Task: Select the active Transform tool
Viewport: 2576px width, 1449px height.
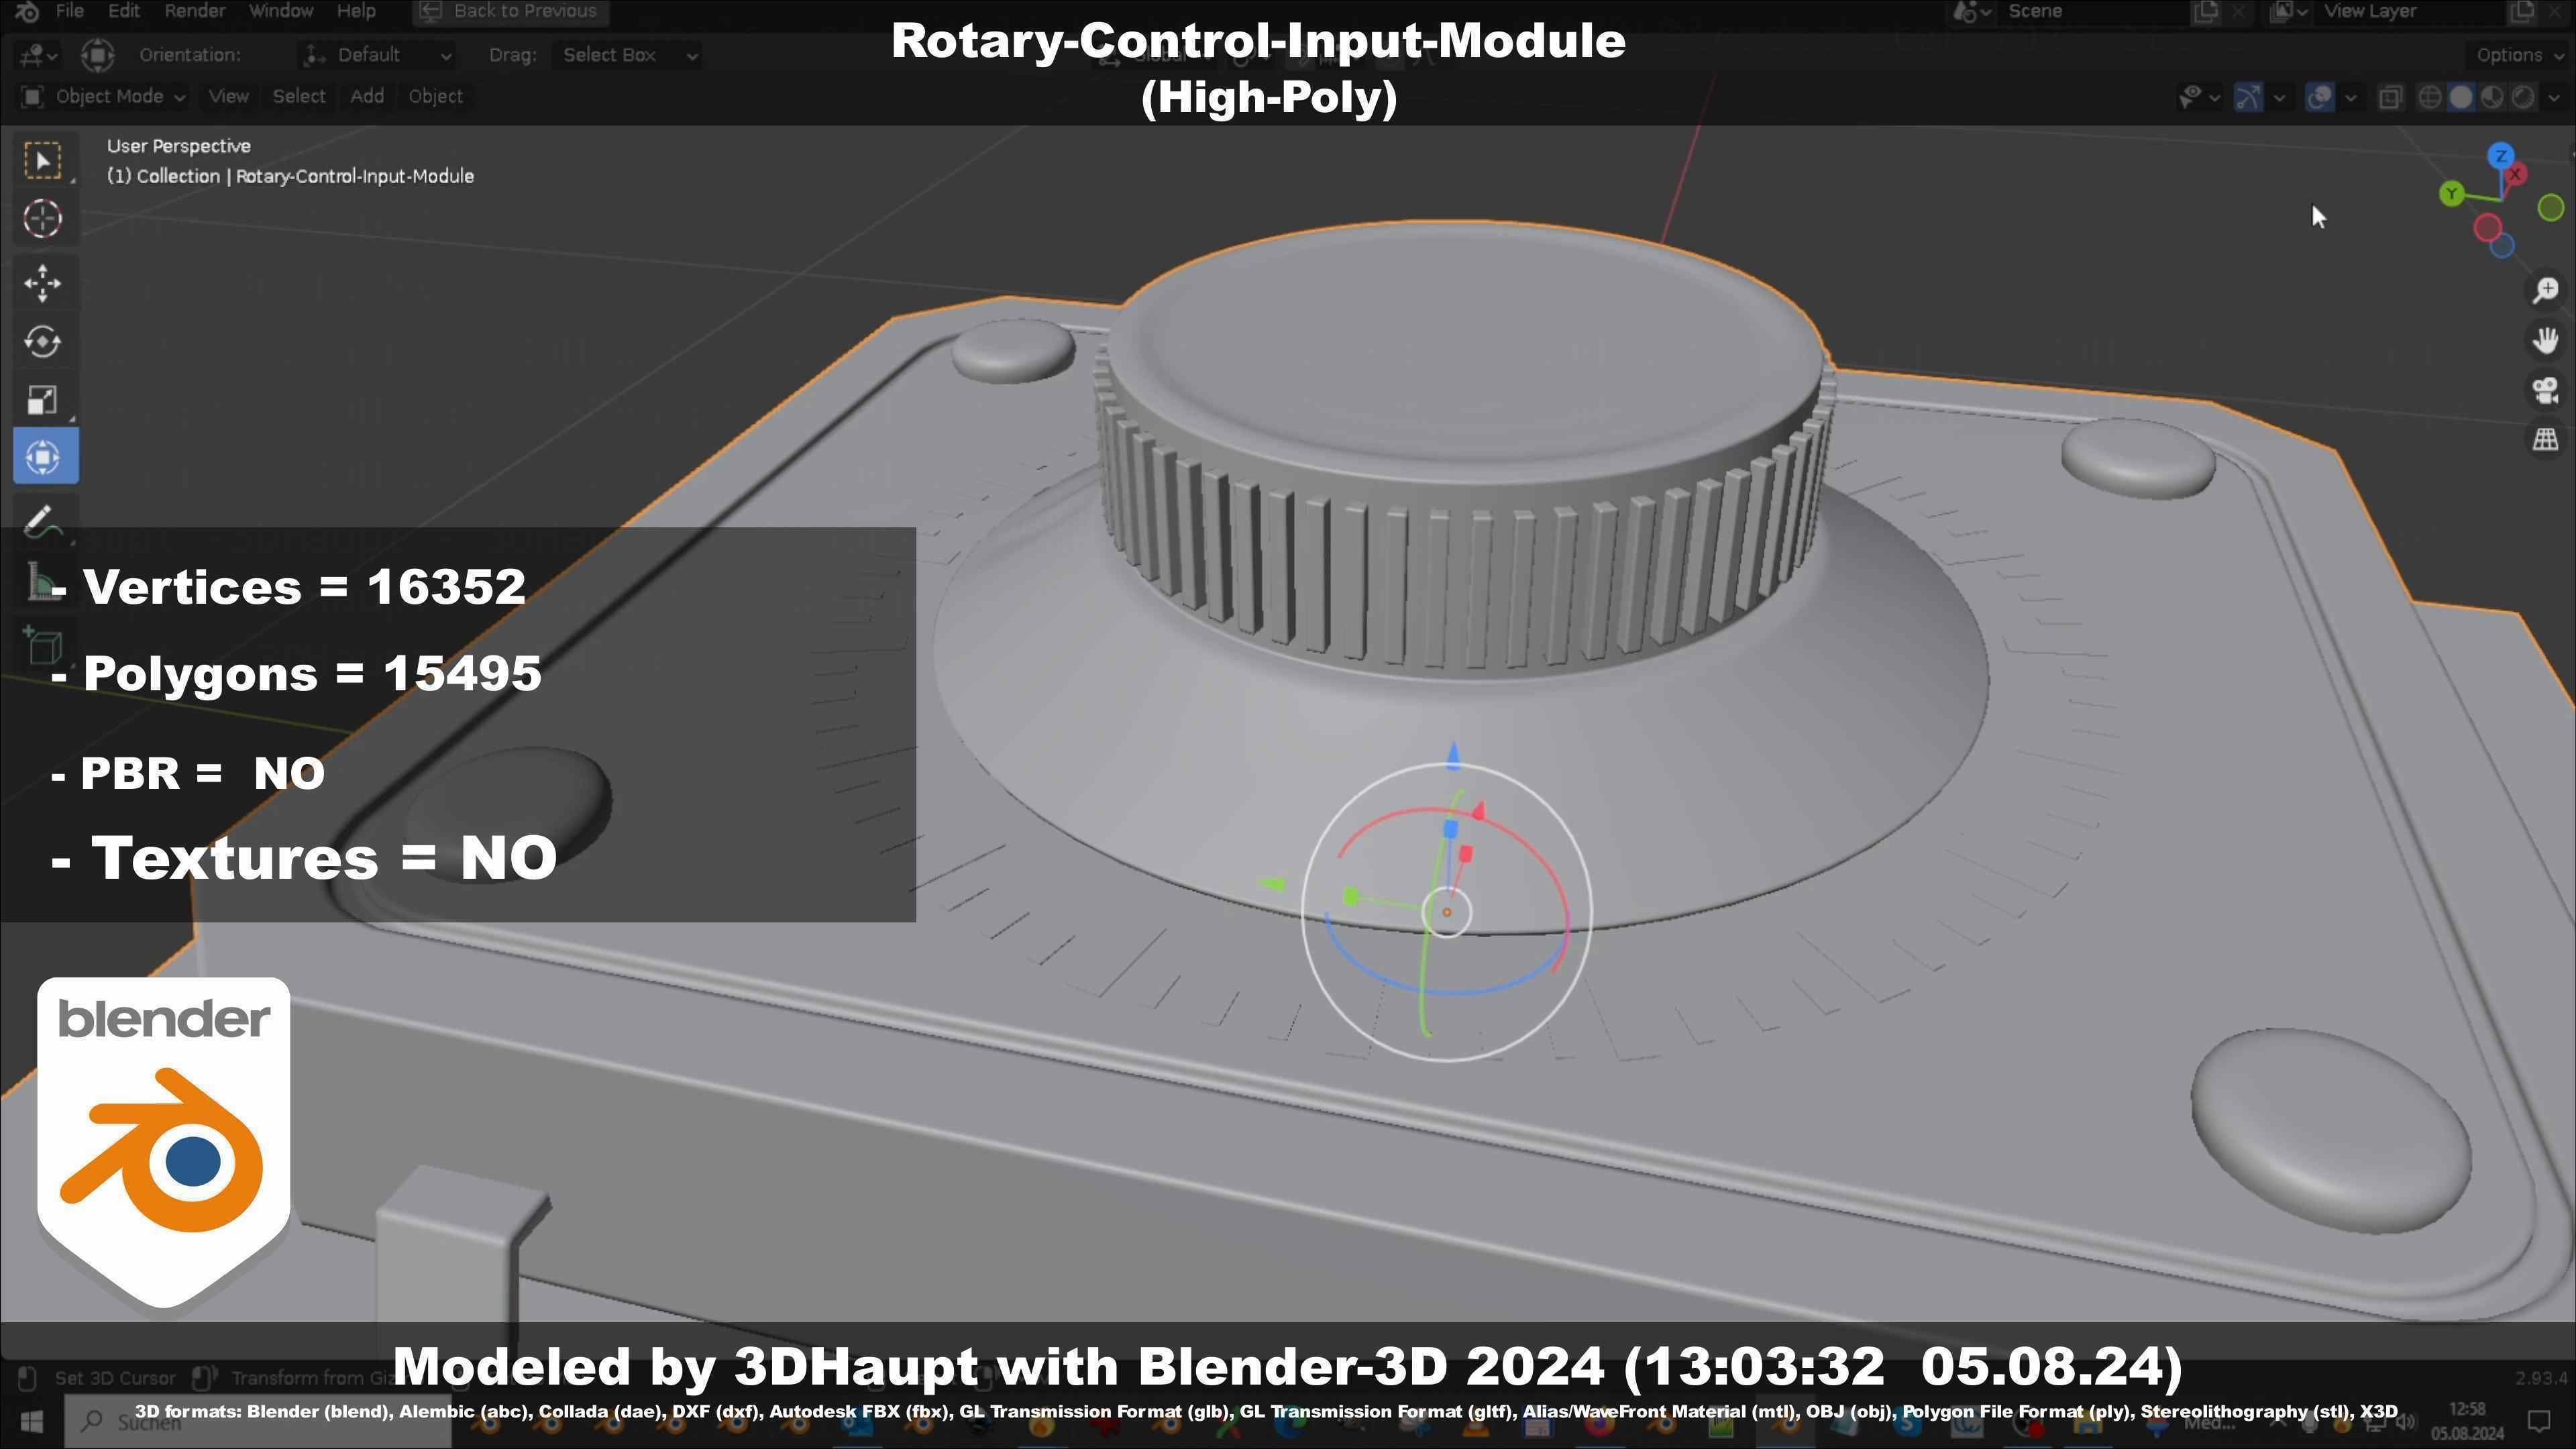Action: pyautogui.click(x=45, y=457)
